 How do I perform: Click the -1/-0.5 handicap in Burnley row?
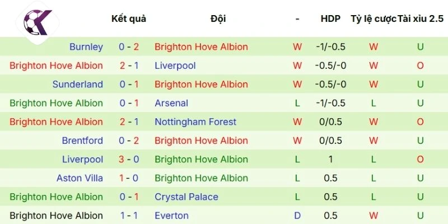click(x=330, y=47)
